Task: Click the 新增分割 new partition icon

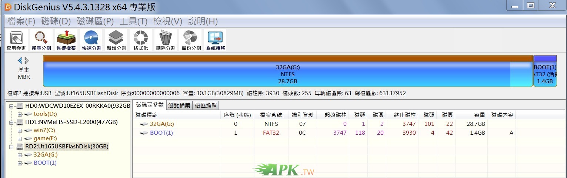Action: [116, 40]
